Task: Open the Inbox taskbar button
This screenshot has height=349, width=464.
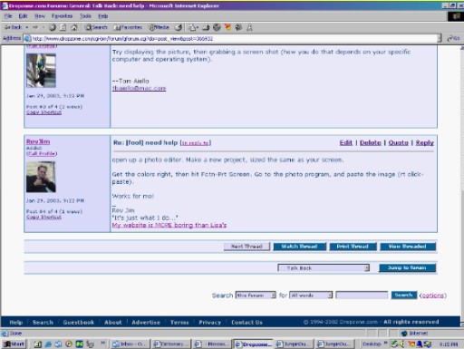Action: click(130, 344)
